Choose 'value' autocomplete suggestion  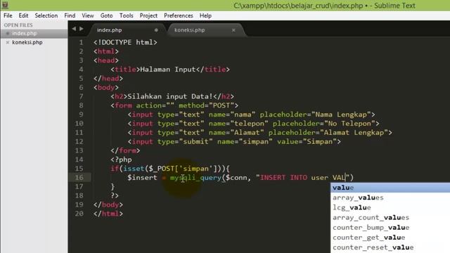[x=390, y=188]
